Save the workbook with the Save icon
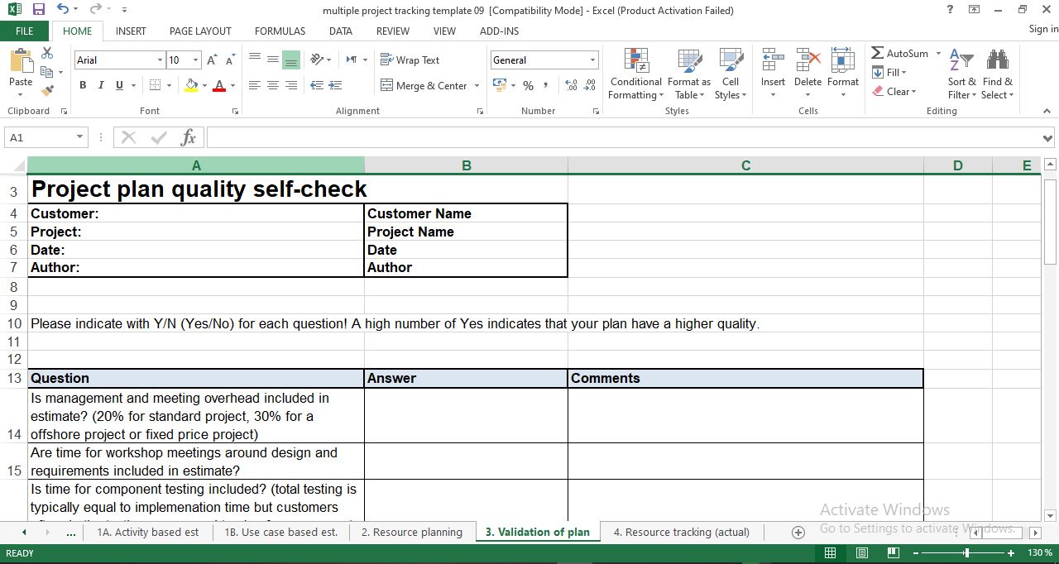 (39, 10)
